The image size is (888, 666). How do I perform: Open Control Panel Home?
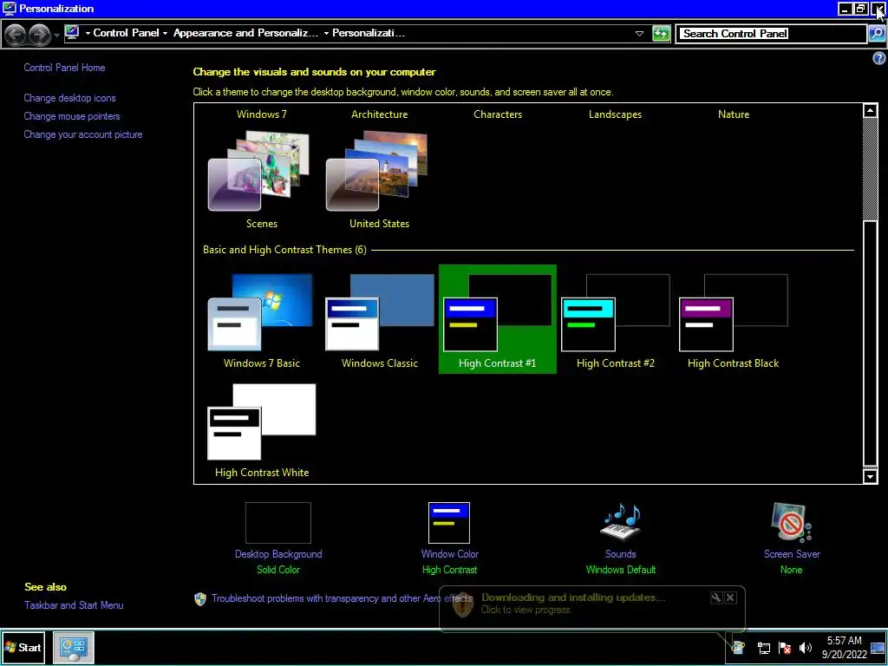pos(64,68)
